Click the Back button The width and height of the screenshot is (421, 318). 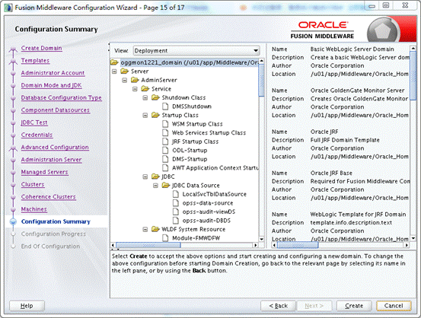278,306
